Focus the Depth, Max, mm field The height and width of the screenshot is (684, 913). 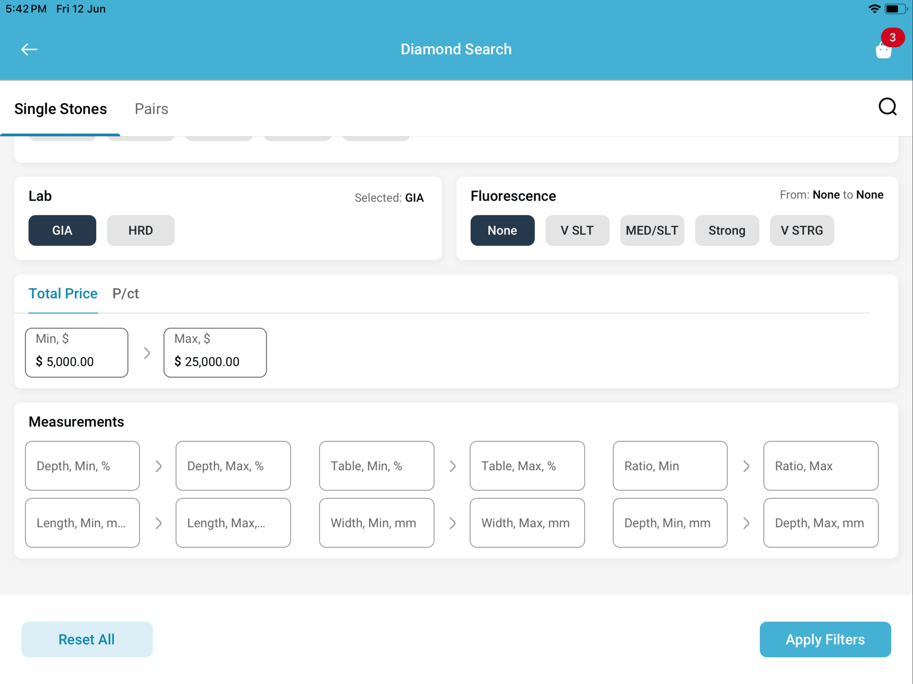pyautogui.click(x=820, y=522)
